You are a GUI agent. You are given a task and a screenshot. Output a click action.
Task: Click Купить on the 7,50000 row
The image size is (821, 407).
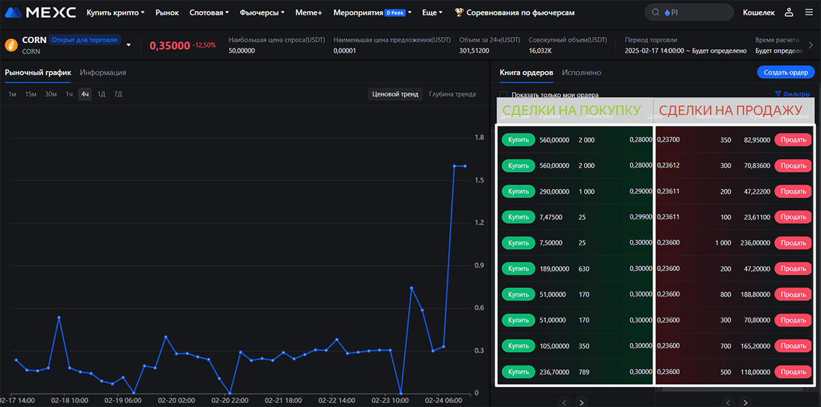[x=519, y=243]
